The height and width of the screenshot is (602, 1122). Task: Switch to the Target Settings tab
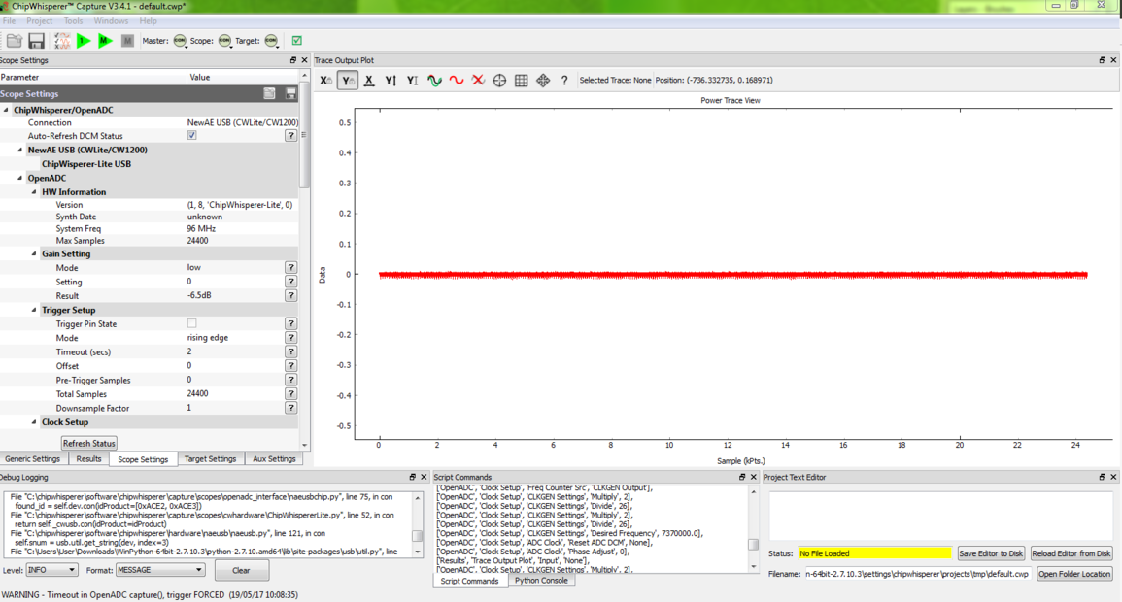pos(210,459)
